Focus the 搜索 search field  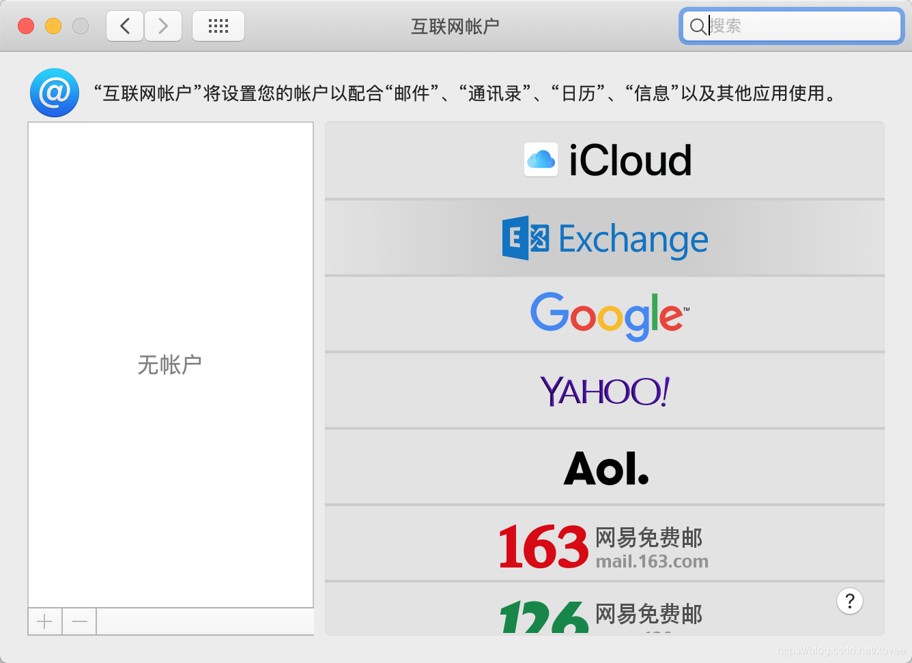tap(792, 27)
